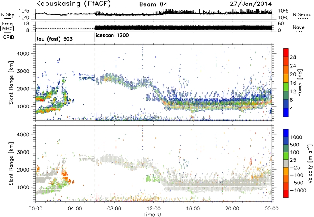Select the 100 tick on Velocity colorbar

tap(294, 152)
